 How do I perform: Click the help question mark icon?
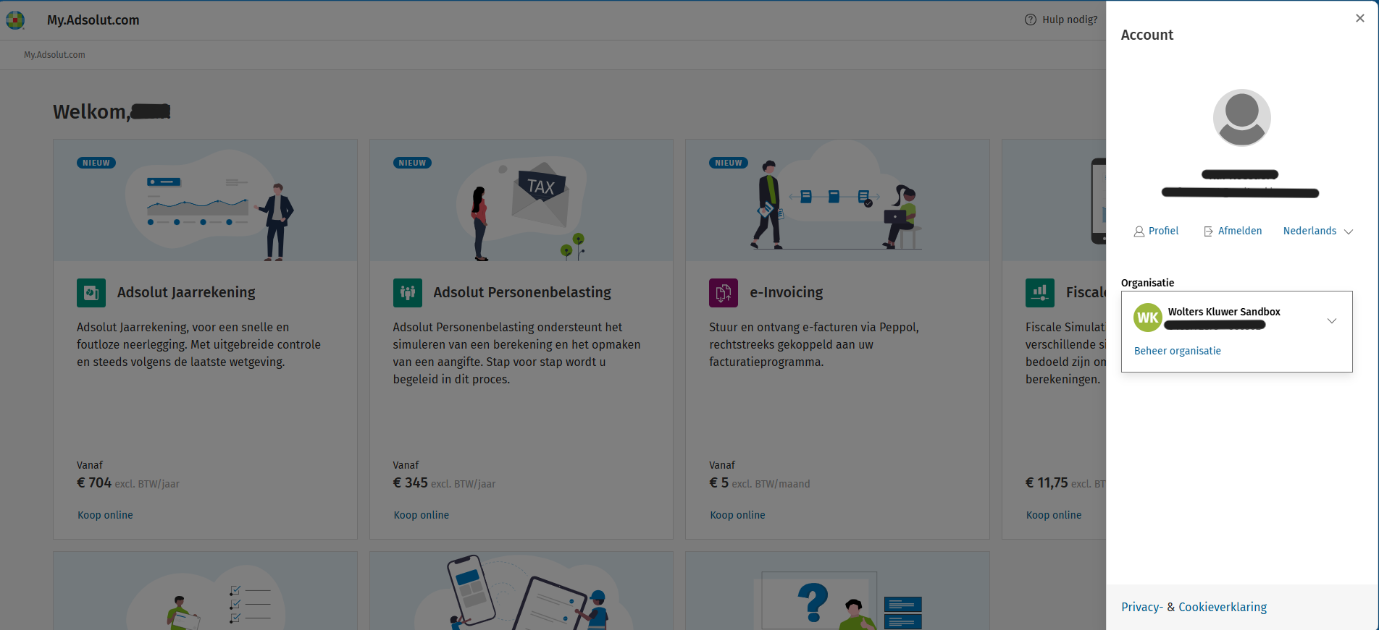pyautogui.click(x=1031, y=20)
